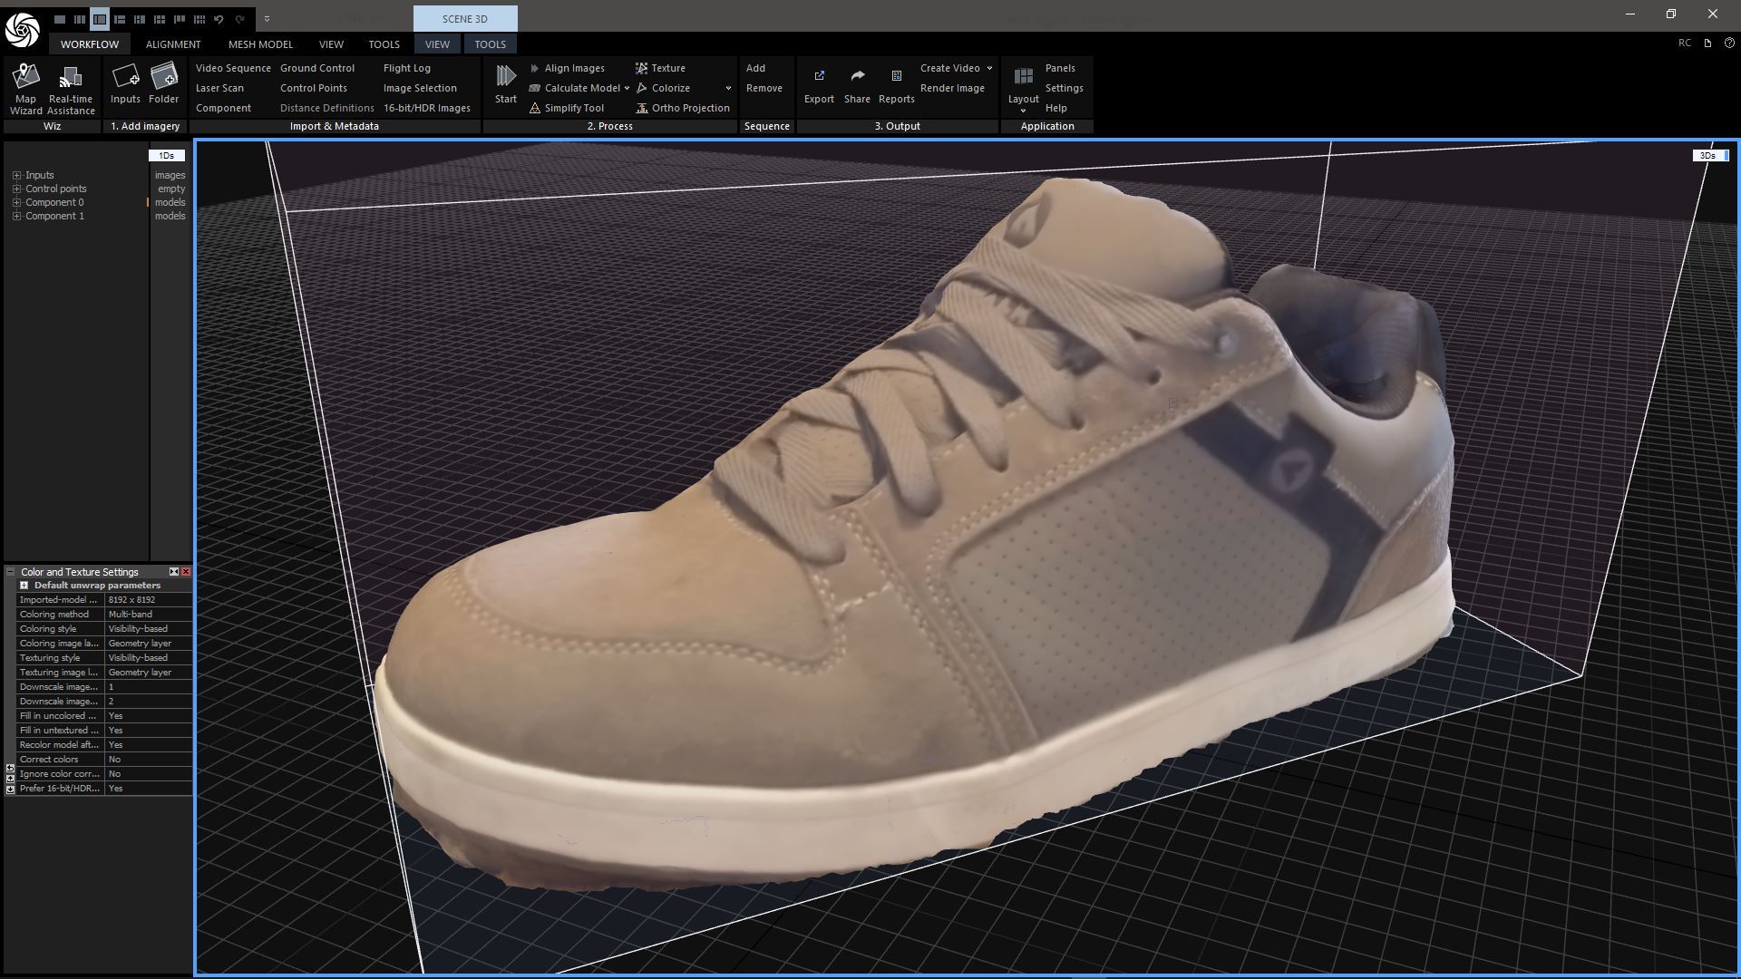The width and height of the screenshot is (1741, 979).
Task: Click the Inputs add-imagery icon
Action: coord(125,77)
